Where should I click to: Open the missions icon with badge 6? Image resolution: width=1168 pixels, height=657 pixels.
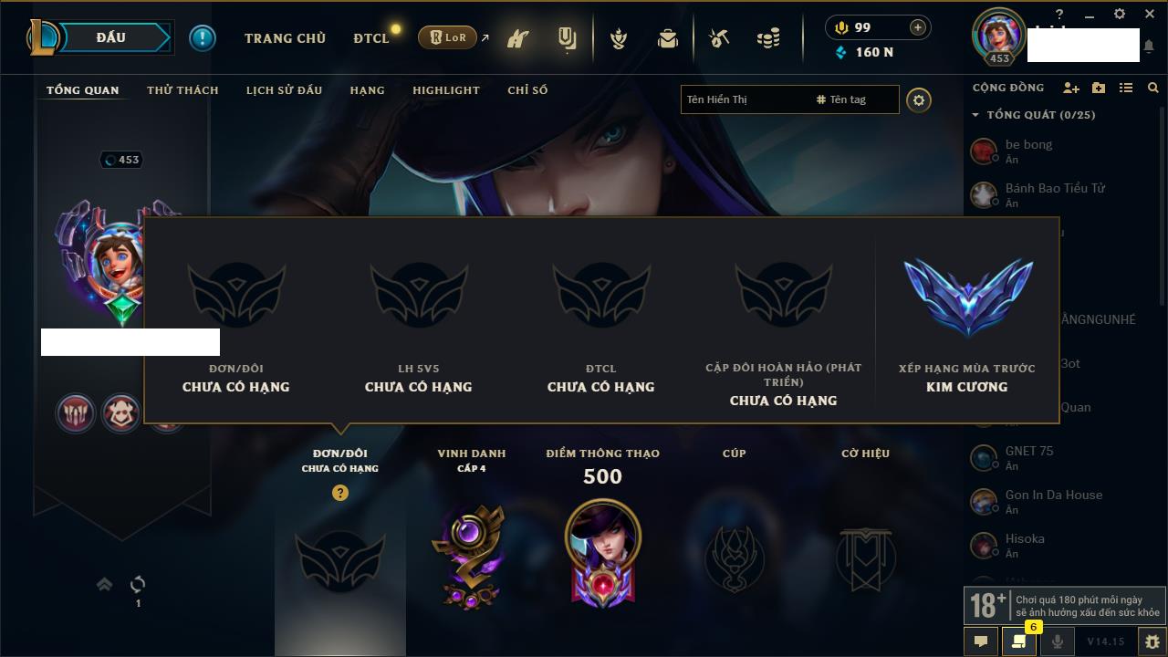click(x=1018, y=641)
